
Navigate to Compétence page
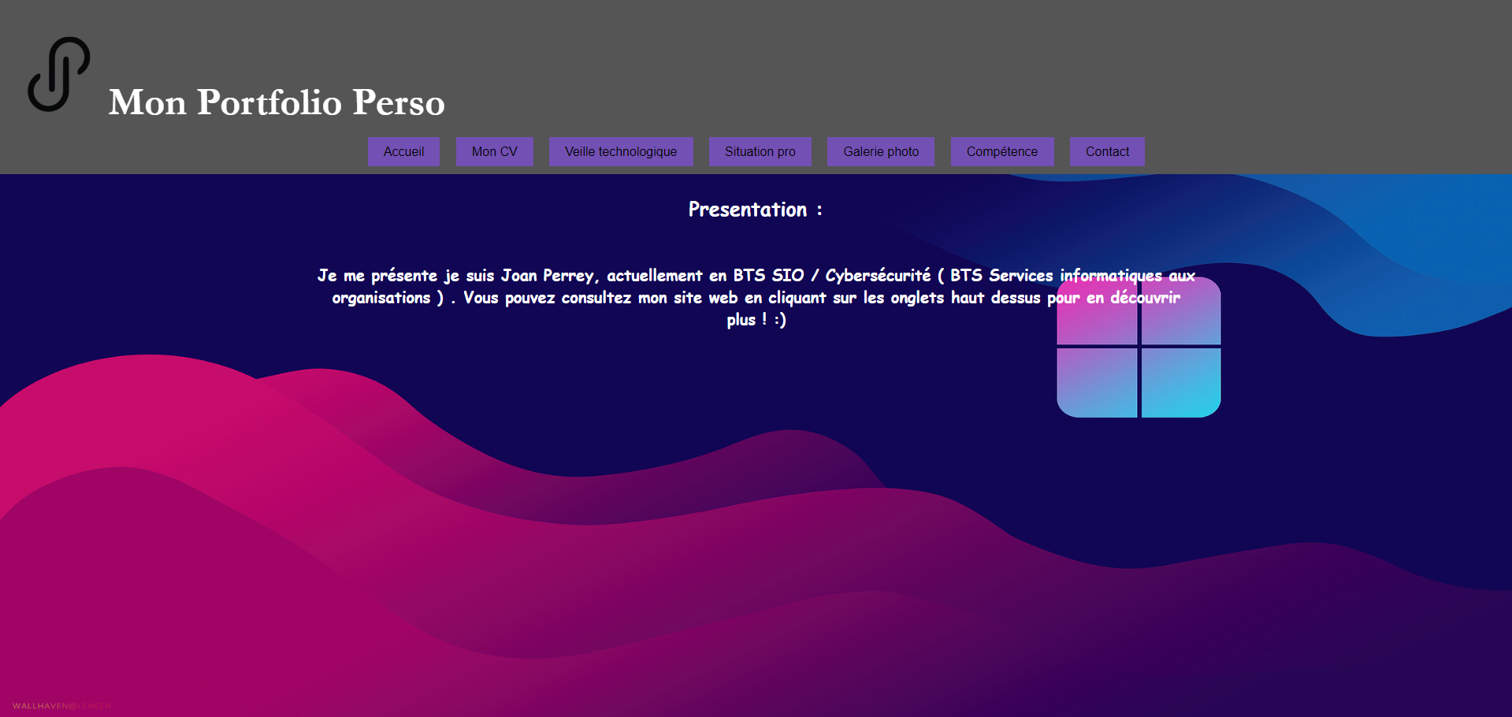point(1002,151)
